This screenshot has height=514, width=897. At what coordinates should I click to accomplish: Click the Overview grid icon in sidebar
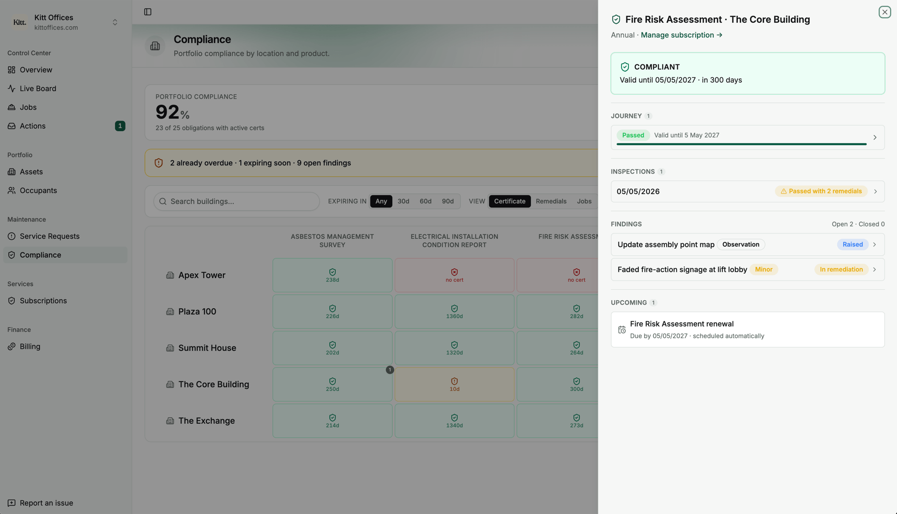point(11,70)
